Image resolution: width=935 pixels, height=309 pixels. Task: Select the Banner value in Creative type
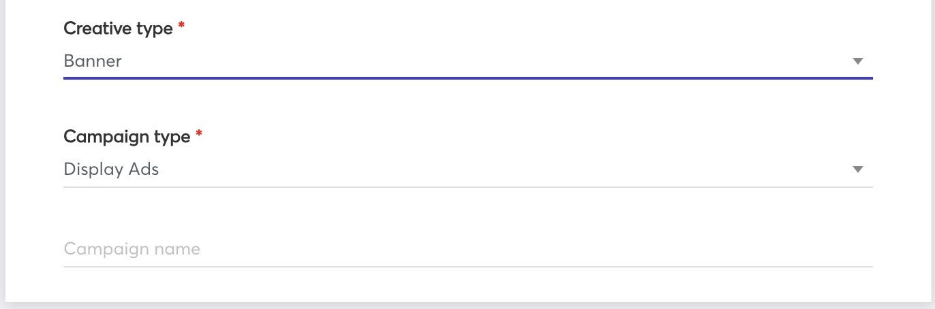(x=93, y=61)
